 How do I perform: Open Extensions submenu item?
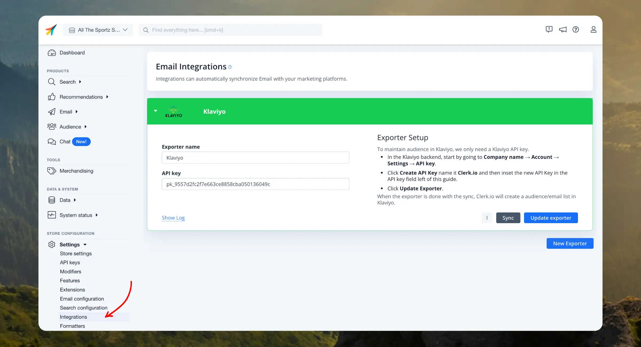(x=72, y=290)
